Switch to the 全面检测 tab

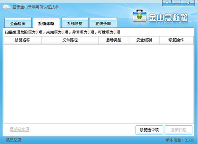(18, 23)
